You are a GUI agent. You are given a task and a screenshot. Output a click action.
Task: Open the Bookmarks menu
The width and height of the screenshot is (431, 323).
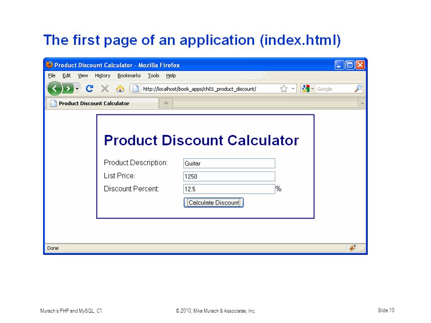pos(129,75)
